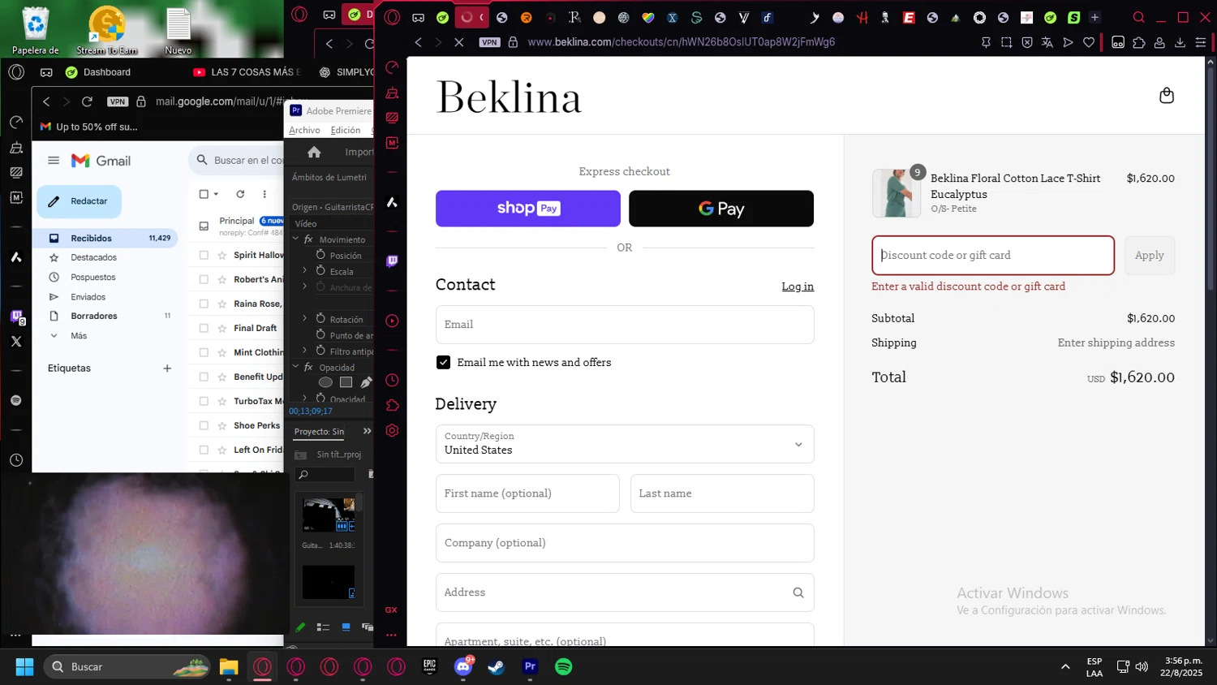Open Gmail select-all dropdown arrow

point(216,194)
